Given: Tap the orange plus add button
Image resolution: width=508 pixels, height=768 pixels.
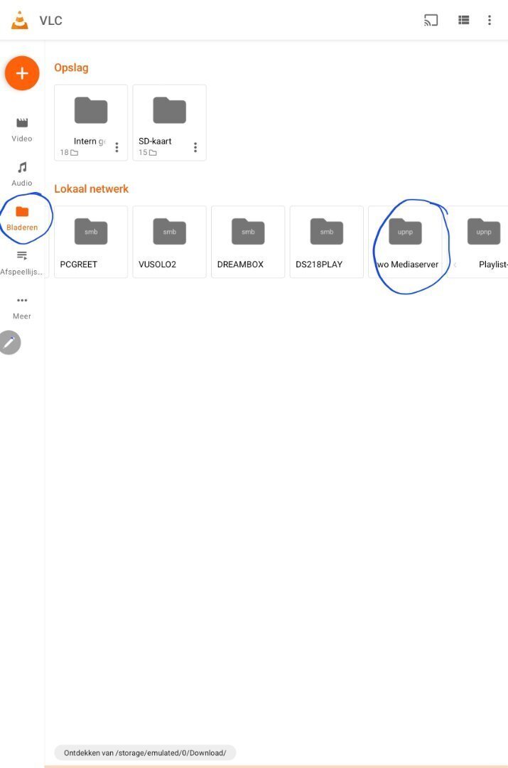Looking at the screenshot, I should click(22, 73).
